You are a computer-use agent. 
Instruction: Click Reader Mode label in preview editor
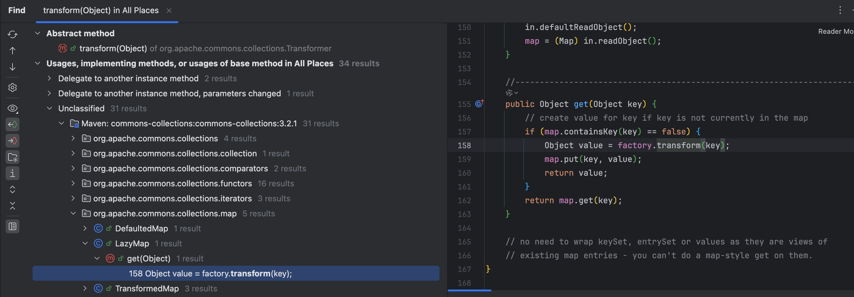point(836,32)
